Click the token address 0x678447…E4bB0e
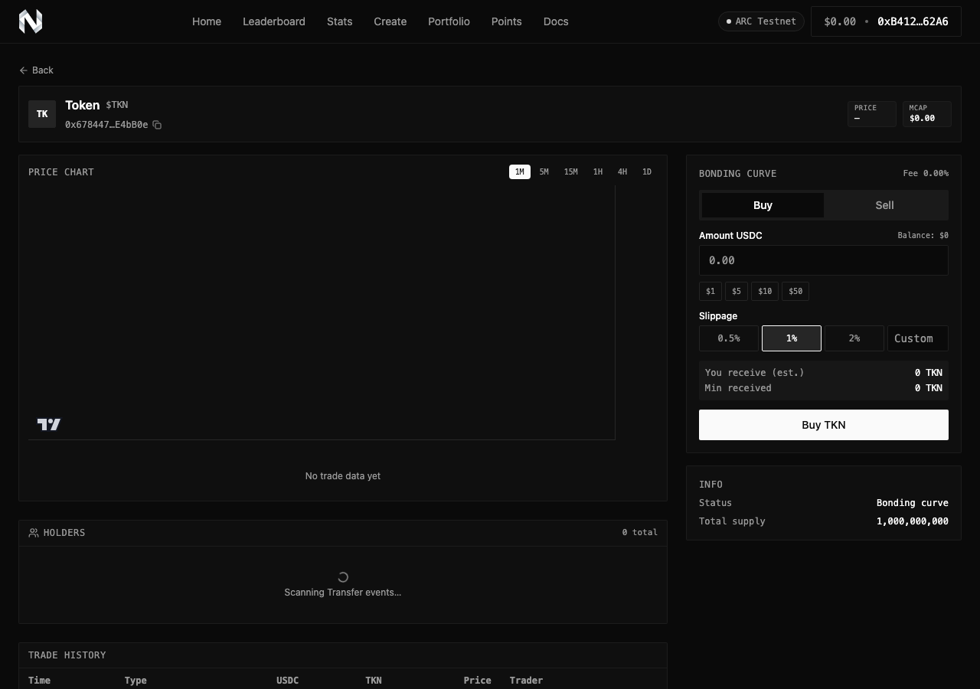Image resolution: width=980 pixels, height=689 pixels. 106,125
